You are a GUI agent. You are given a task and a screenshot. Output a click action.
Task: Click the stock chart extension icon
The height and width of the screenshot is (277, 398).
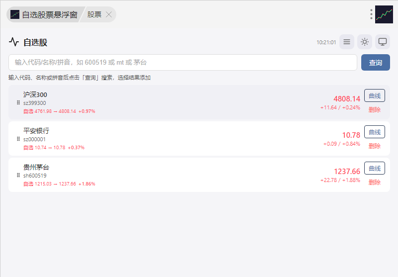coord(384,14)
